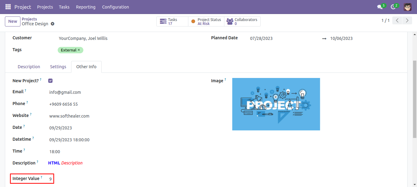The image size is (417, 187).
Task: Click the Customer field YourCompany, Joel Willis
Action: [x=83, y=38]
